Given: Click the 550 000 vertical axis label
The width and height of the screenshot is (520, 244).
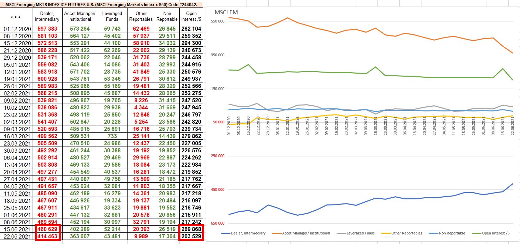Looking at the screenshot, I should [x=217, y=21].
